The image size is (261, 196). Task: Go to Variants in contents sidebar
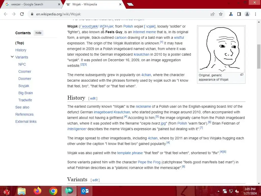22,57
